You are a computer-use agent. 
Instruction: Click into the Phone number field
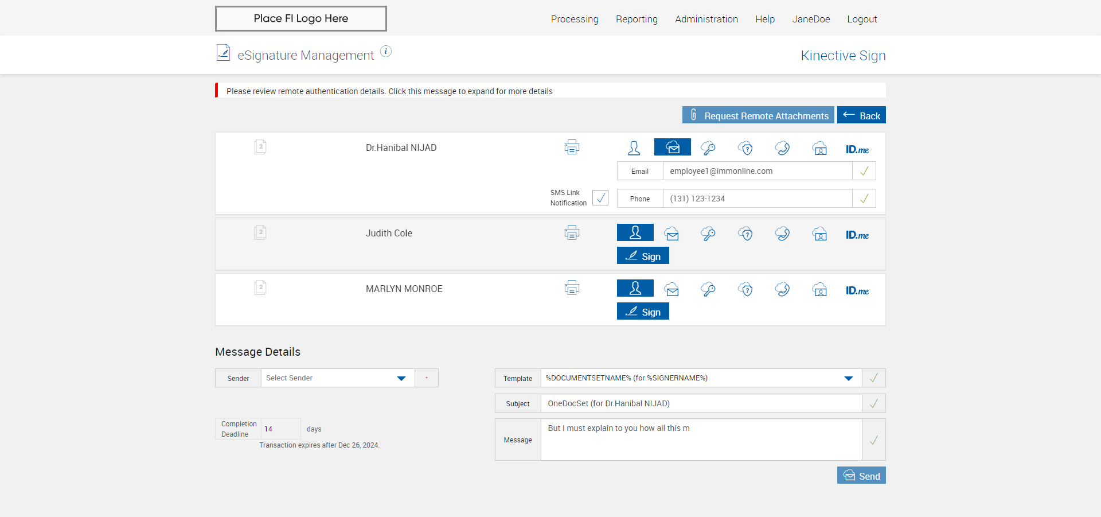(x=757, y=199)
